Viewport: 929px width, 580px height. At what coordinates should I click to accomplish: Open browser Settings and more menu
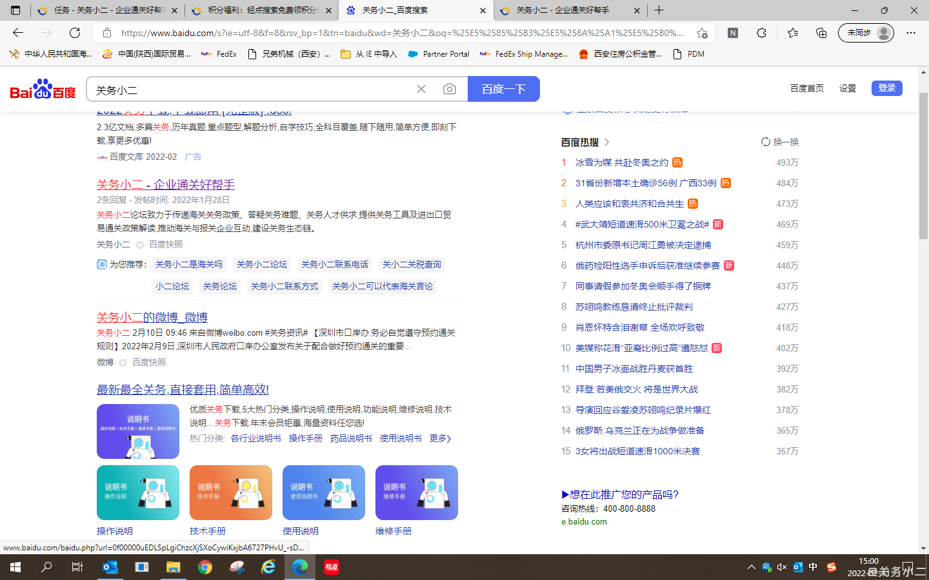tap(911, 33)
